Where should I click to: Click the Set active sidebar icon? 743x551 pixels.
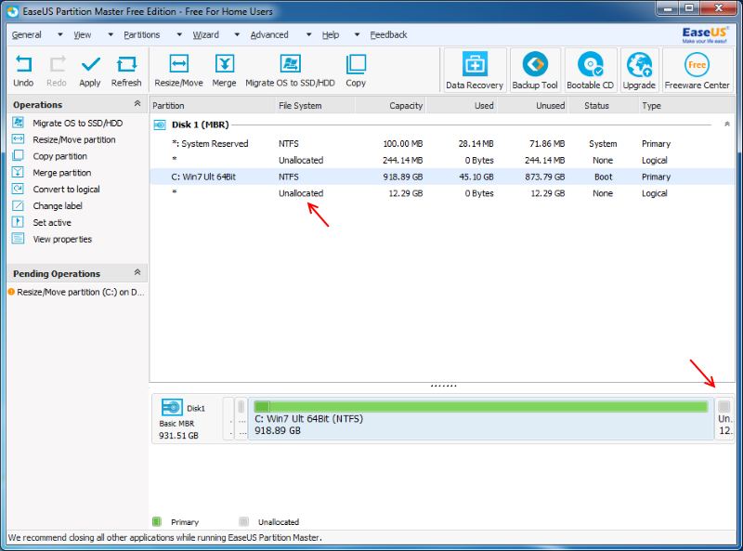(18, 222)
